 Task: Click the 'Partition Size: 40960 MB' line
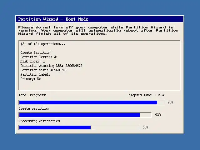(x=43, y=70)
